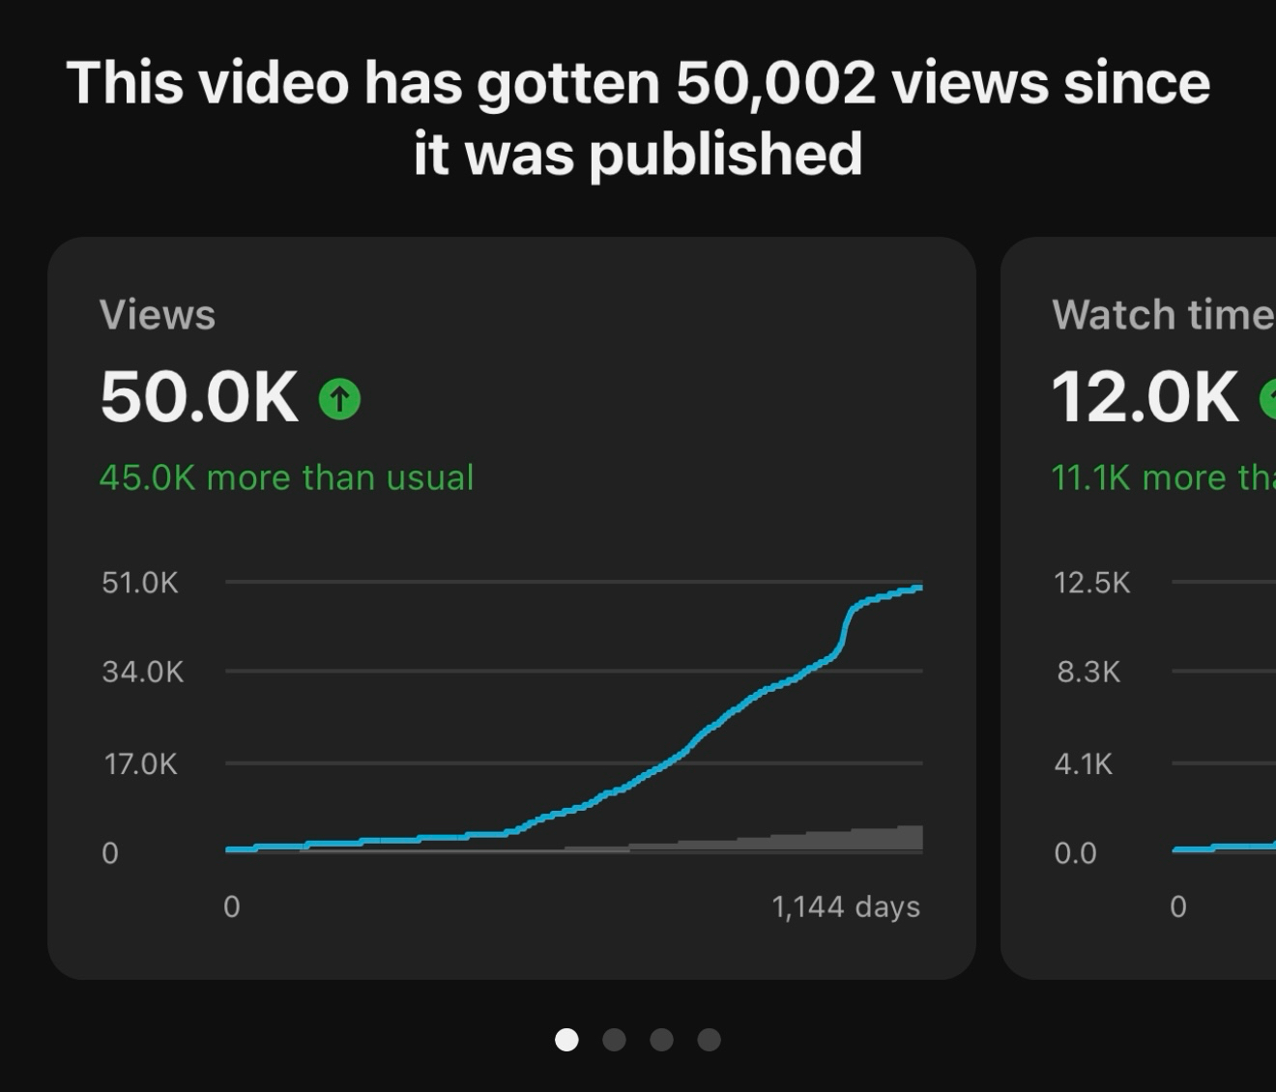Screen dimensions: 1276x1092
Task: Tap the 12.0K watch time total
Action: (x=1145, y=397)
